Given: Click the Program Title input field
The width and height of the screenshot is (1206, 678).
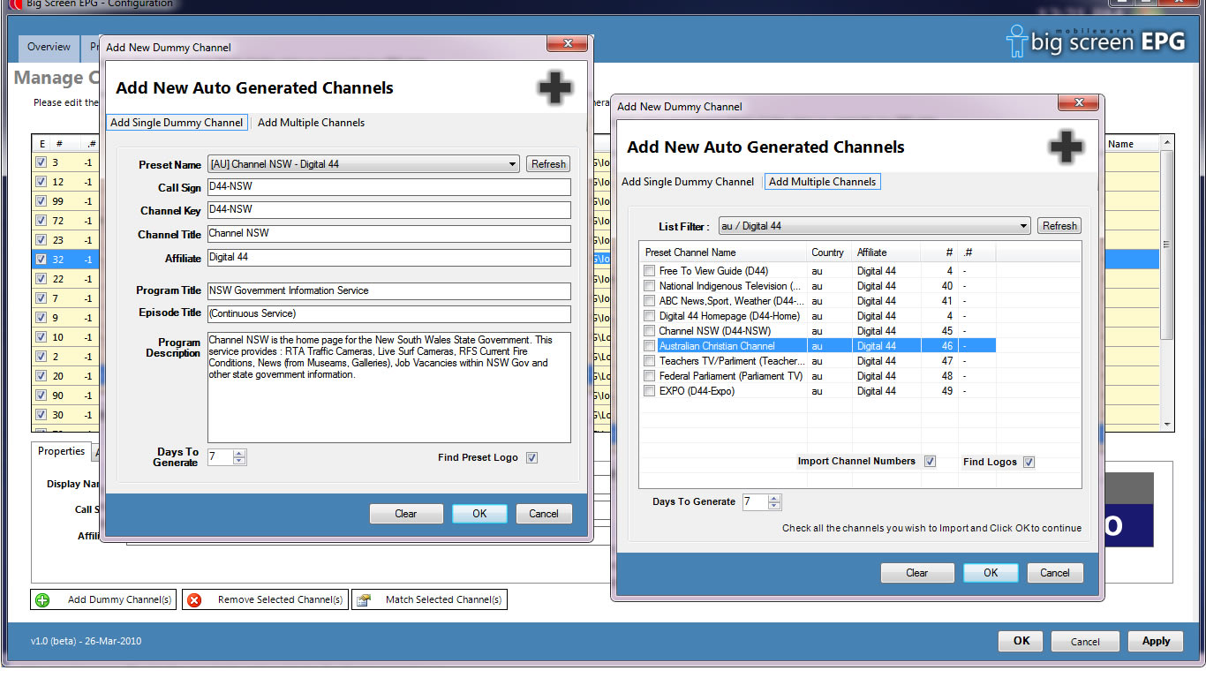Looking at the screenshot, I should tap(389, 290).
